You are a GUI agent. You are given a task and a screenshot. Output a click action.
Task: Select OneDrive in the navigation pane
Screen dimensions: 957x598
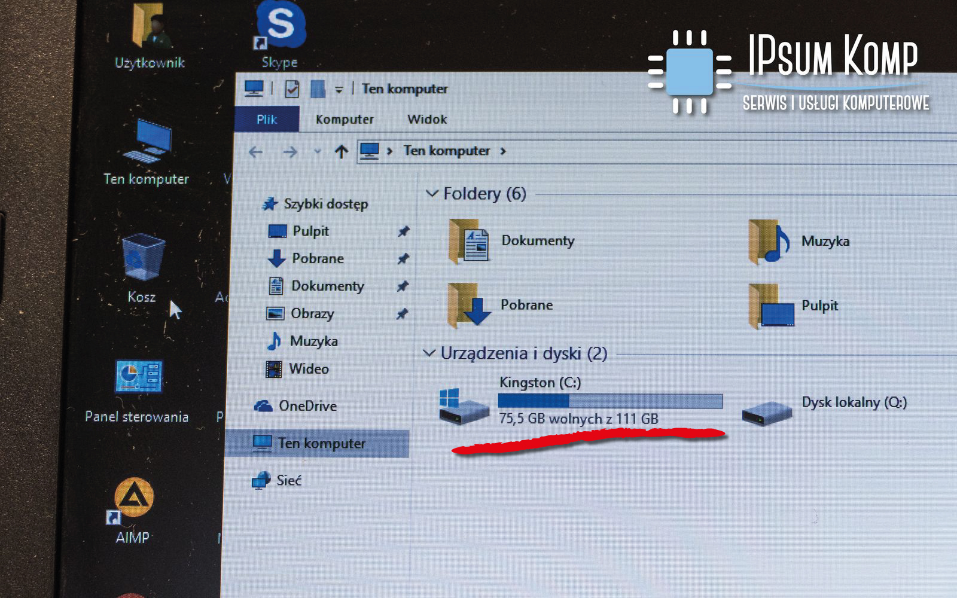295,406
